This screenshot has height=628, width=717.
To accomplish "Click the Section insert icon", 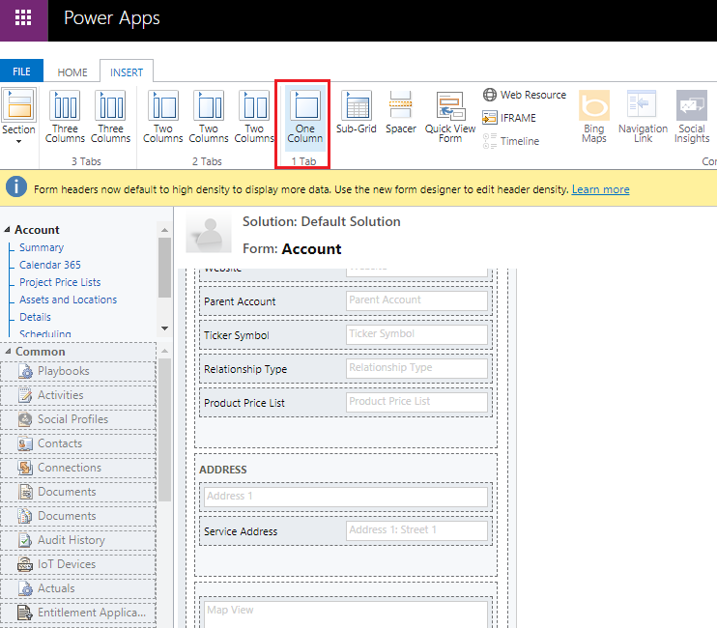I will [18, 105].
